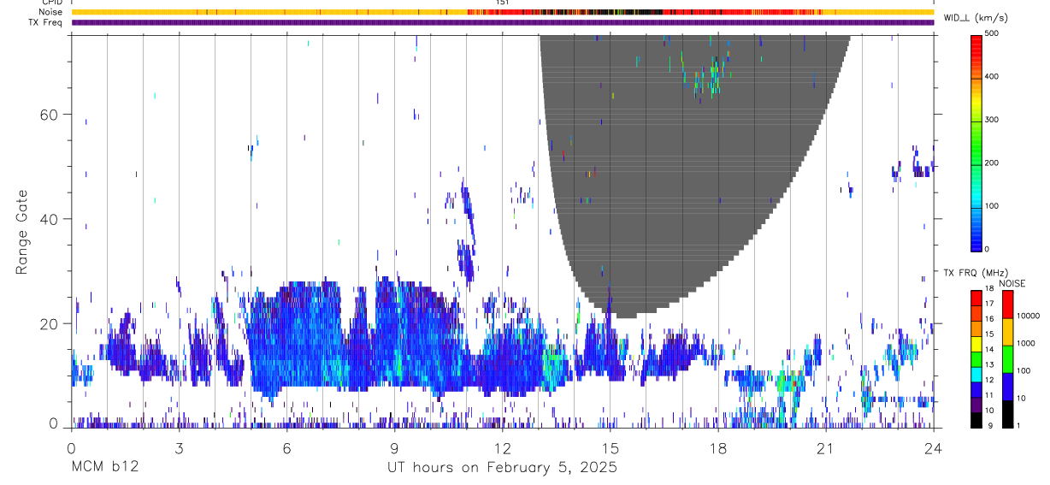Click the 24 hour tick on the UT axis
1050x485 pixels.
tap(933, 447)
